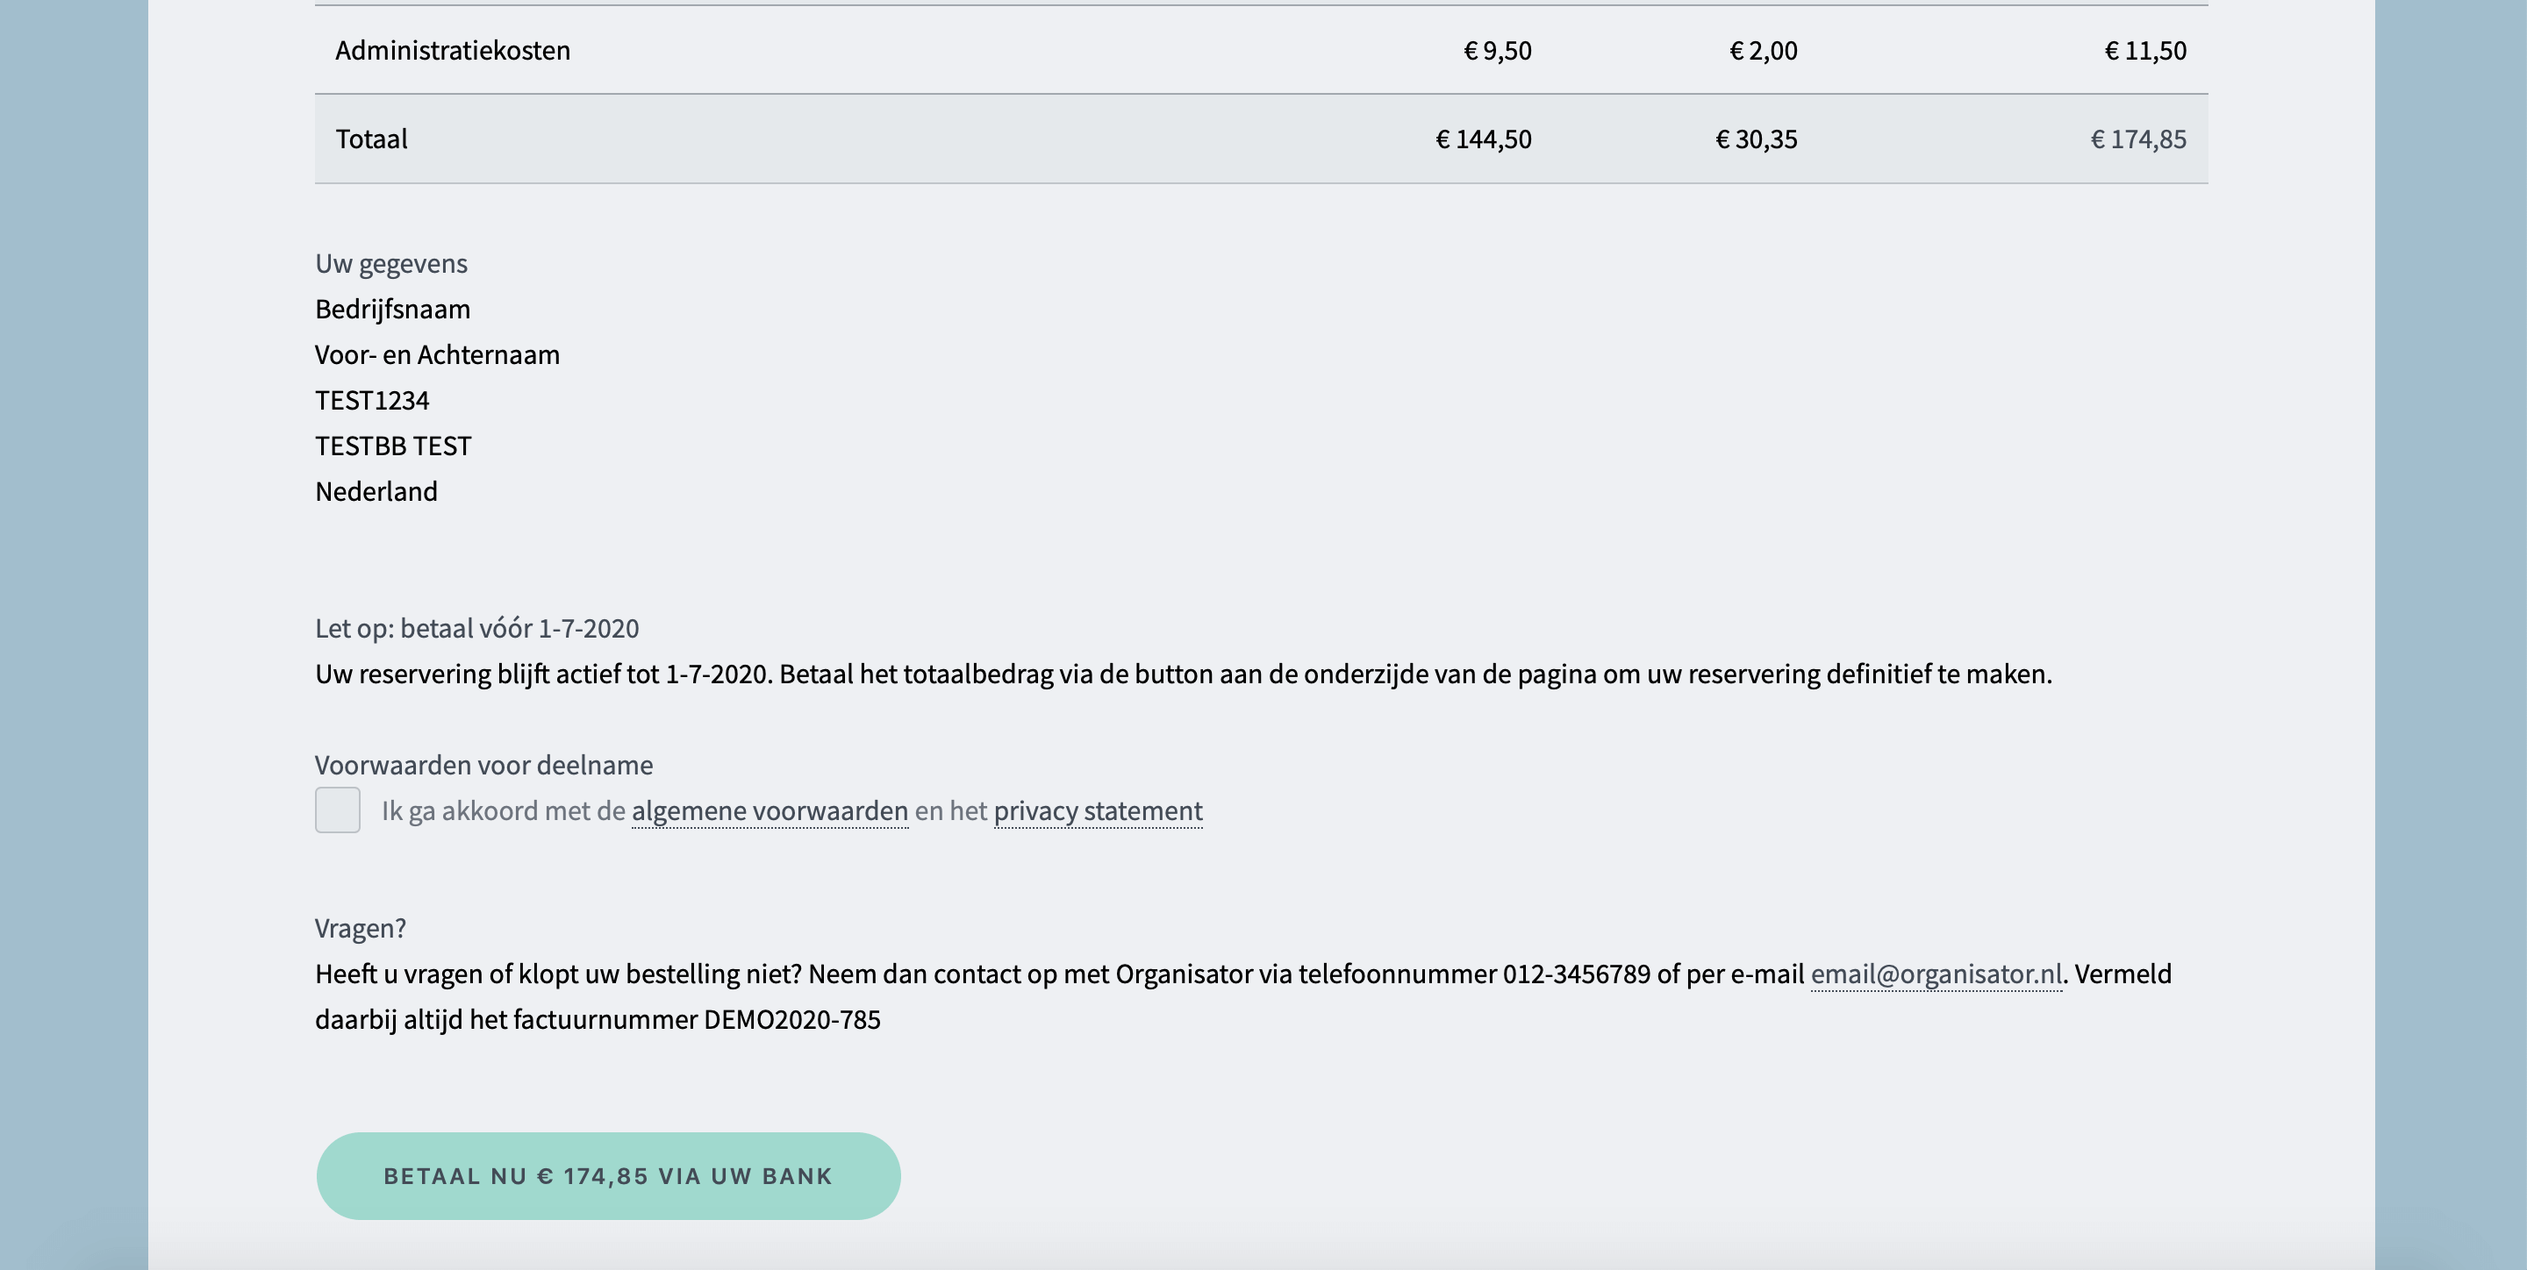Select the Administratiekosten row label
This screenshot has width=2527, height=1270.
pos(454,50)
